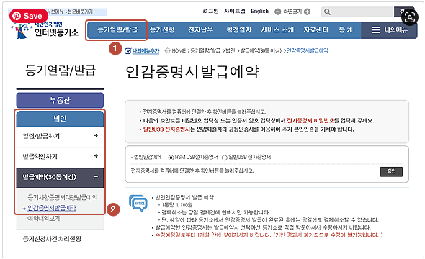Click the 로그인 link
Image resolution: width=425 pixels, height=259 pixels.
pyautogui.click(x=210, y=11)
